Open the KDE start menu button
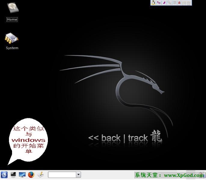Viewport: 206px width, 180px height. pyautogui.click(x=4, y=175)
